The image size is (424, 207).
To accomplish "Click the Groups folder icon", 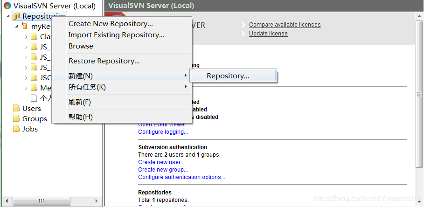I will [x=16, y=118].
